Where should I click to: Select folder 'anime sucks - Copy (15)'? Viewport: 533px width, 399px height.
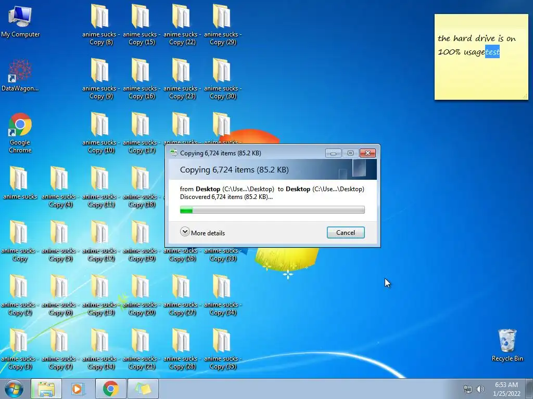(142, 24)
